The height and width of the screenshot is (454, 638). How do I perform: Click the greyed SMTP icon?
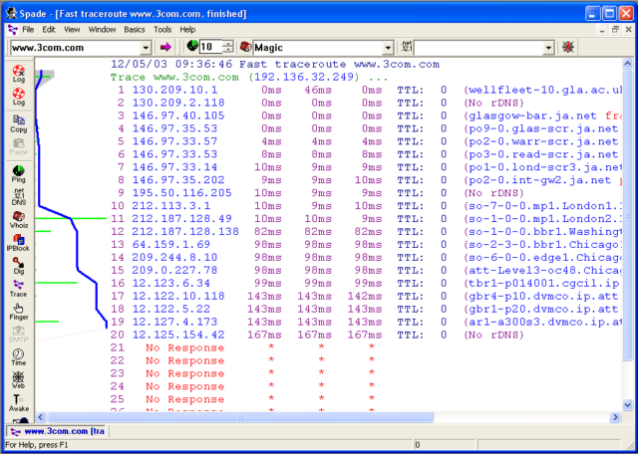(x=18, y=335)
